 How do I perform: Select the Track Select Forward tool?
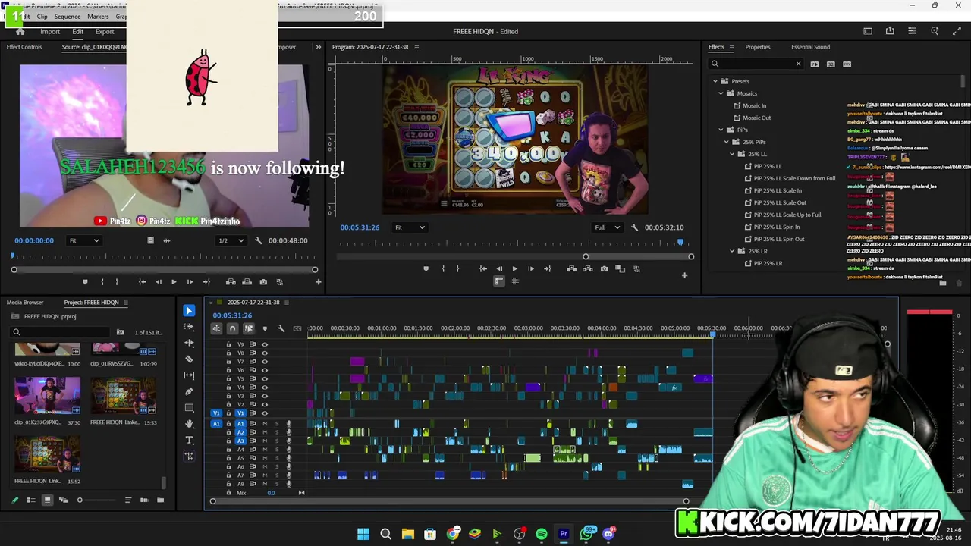189,326
